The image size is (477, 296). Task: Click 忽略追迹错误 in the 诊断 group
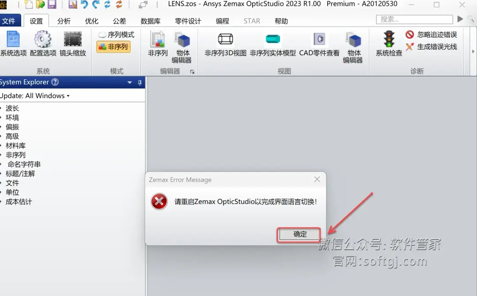point(431,34)
